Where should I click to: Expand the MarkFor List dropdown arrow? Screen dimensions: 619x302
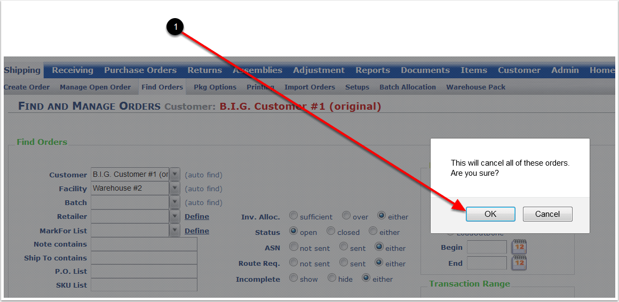pyautogui.click(x=175, y=230)
